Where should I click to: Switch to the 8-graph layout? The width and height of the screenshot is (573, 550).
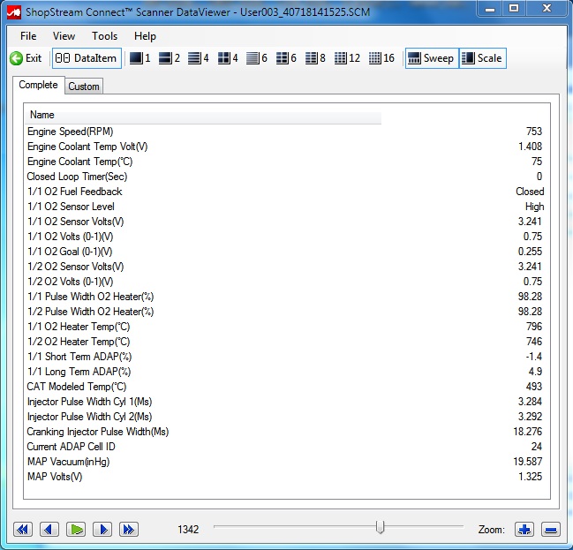(x=315, y=58)
